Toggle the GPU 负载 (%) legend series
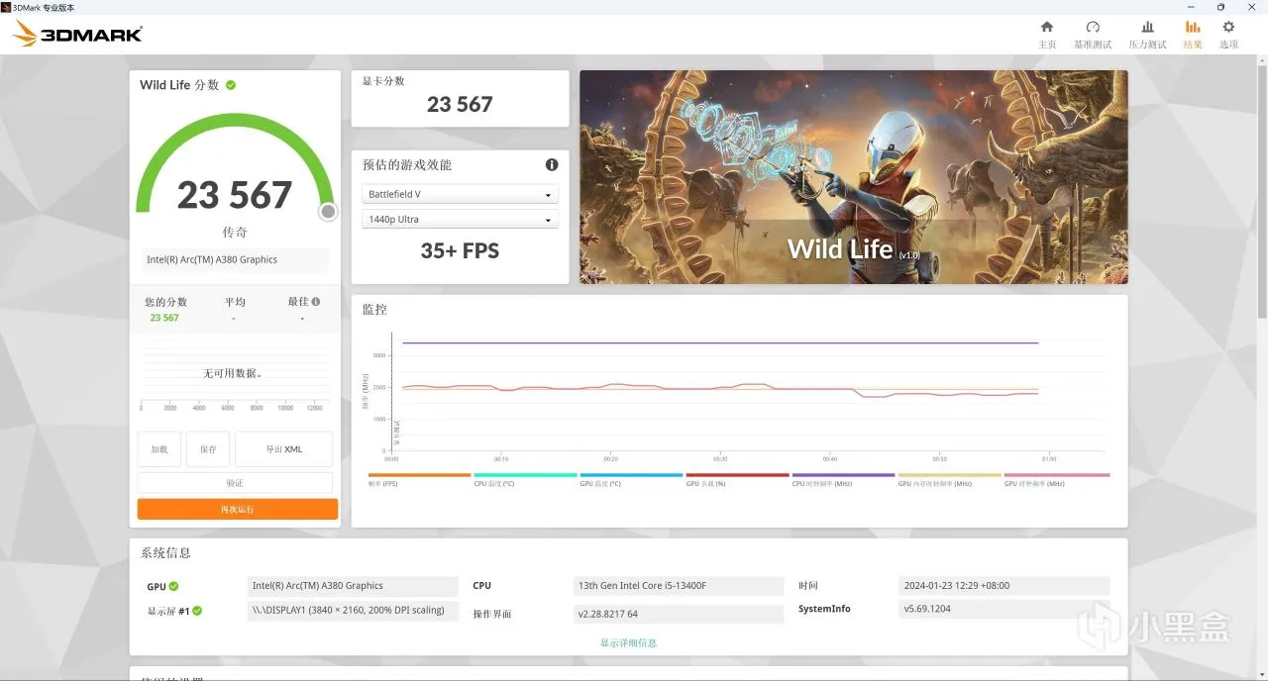Image resolution: width=1268 pixels, height=681 pixels. point(737,479)
